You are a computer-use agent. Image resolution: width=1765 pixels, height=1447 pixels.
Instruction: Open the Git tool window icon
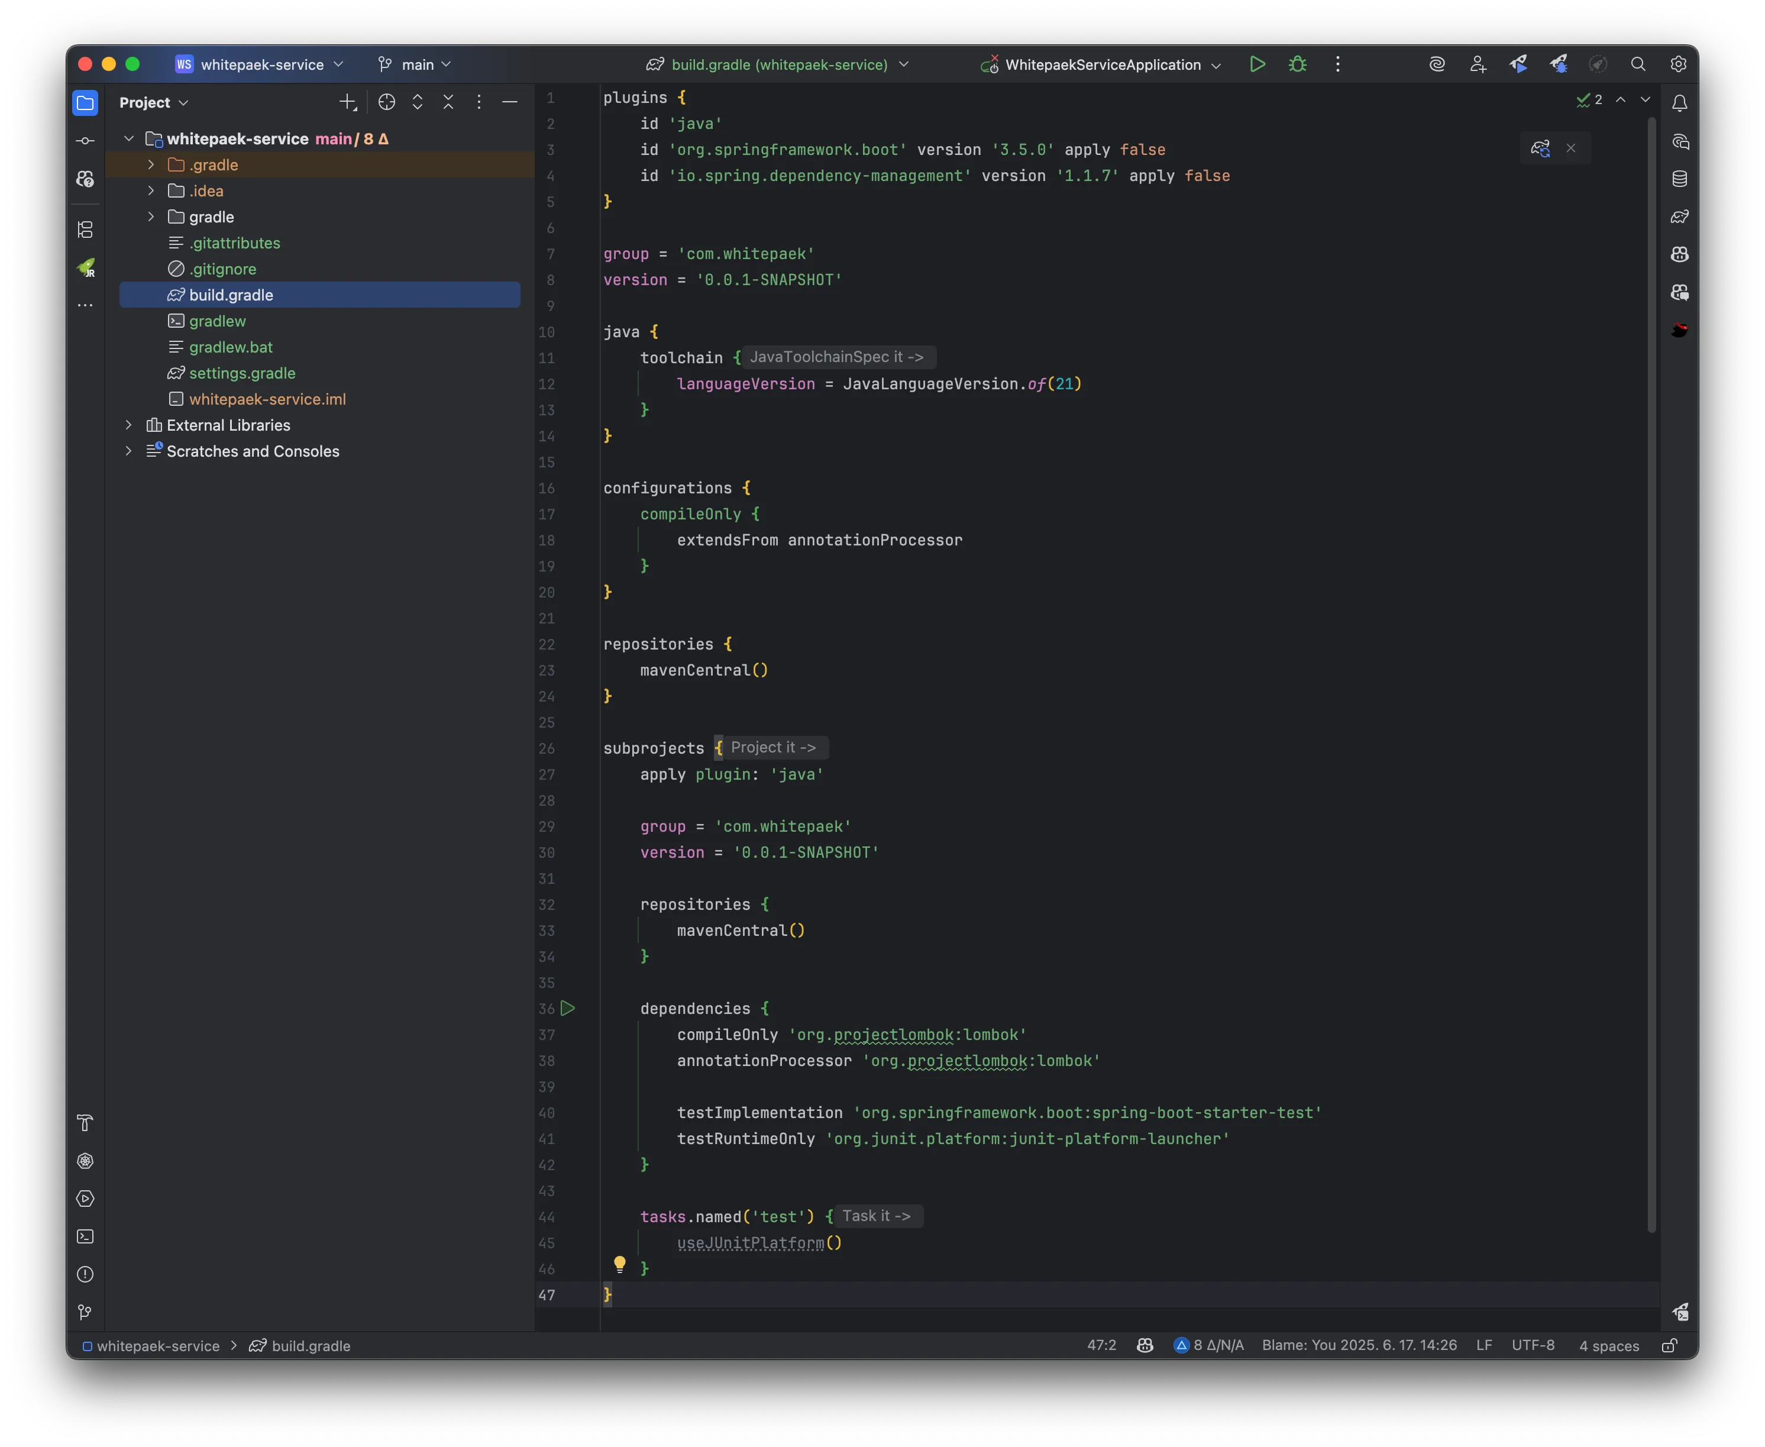(x=85, y=1312)
